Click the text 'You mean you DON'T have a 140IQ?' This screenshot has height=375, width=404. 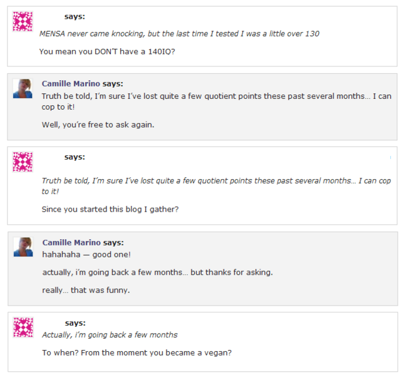(107, 51)
